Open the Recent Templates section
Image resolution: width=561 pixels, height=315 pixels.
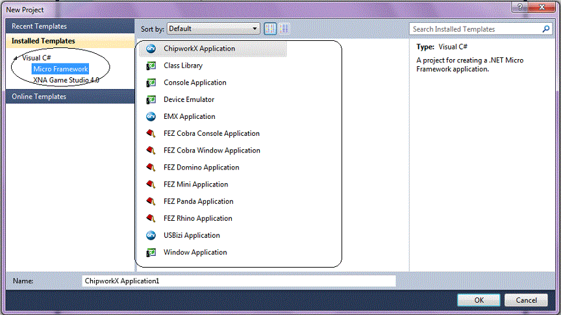70,26
